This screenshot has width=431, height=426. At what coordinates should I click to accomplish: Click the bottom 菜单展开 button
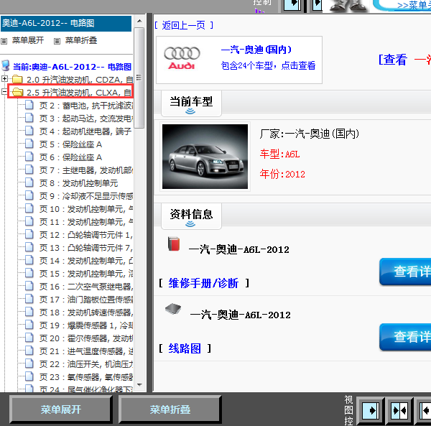(61, 409)
